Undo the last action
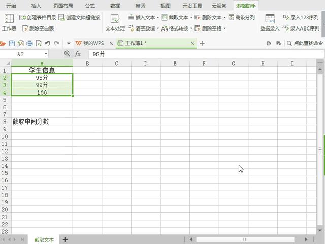This screenshot has width=325, height=244. 48,43
